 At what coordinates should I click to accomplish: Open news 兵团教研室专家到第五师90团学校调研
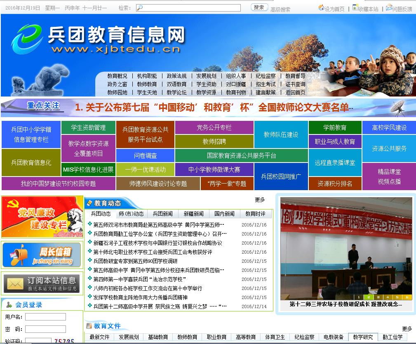tap(135, 261)
